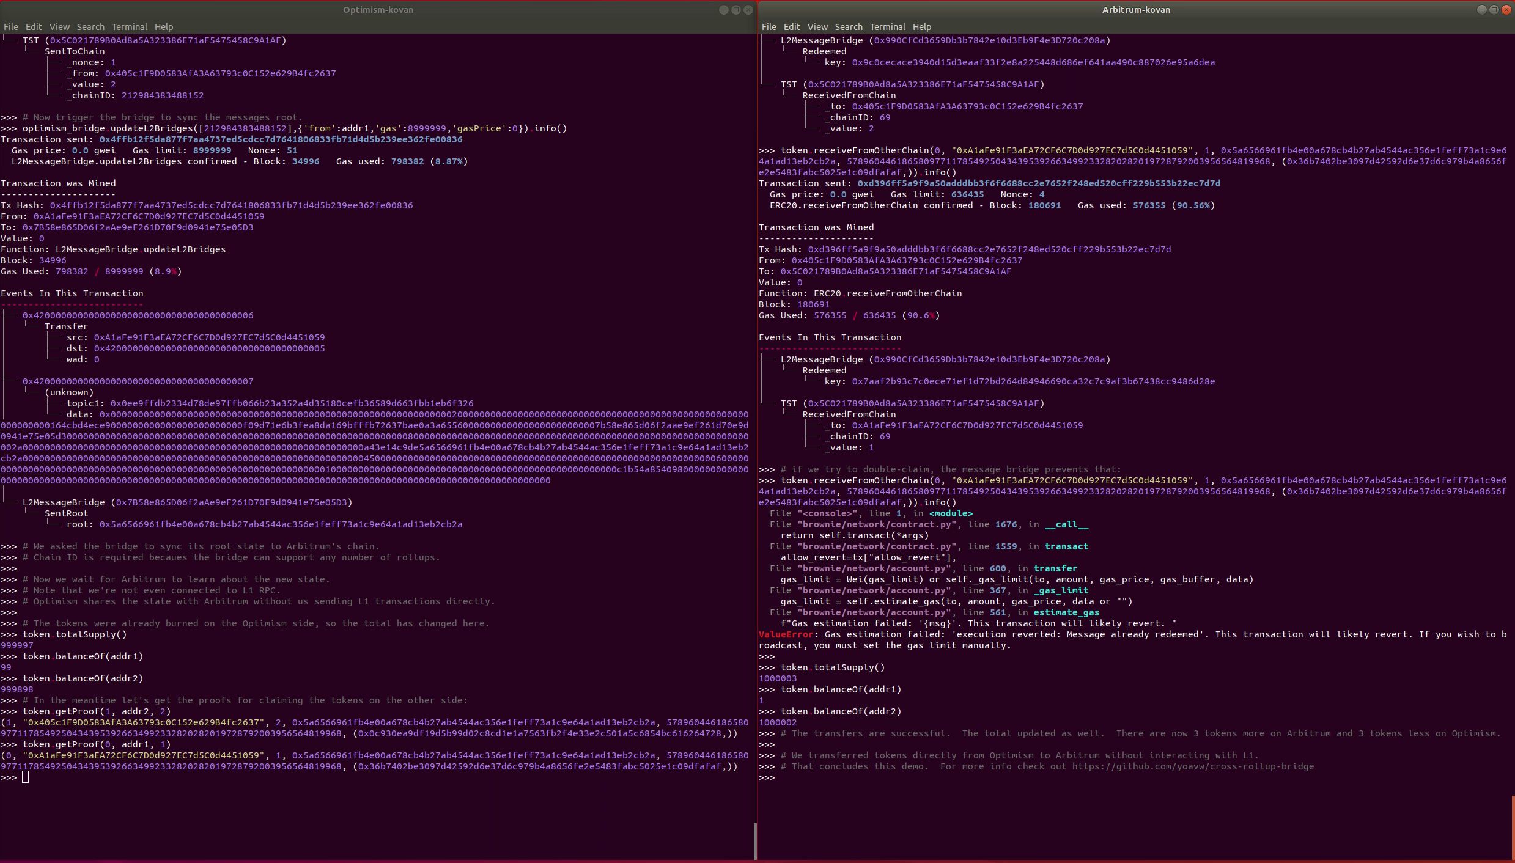Click the github.com/yoavw/cross-rollup-bridge URL

pyautogui.click(x=1193, y=766)
